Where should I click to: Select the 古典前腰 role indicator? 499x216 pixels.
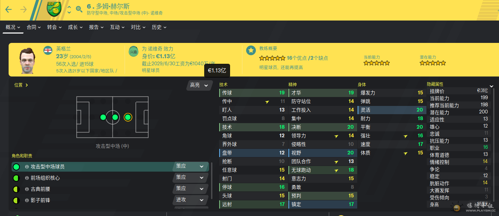[x=16, y=189]
